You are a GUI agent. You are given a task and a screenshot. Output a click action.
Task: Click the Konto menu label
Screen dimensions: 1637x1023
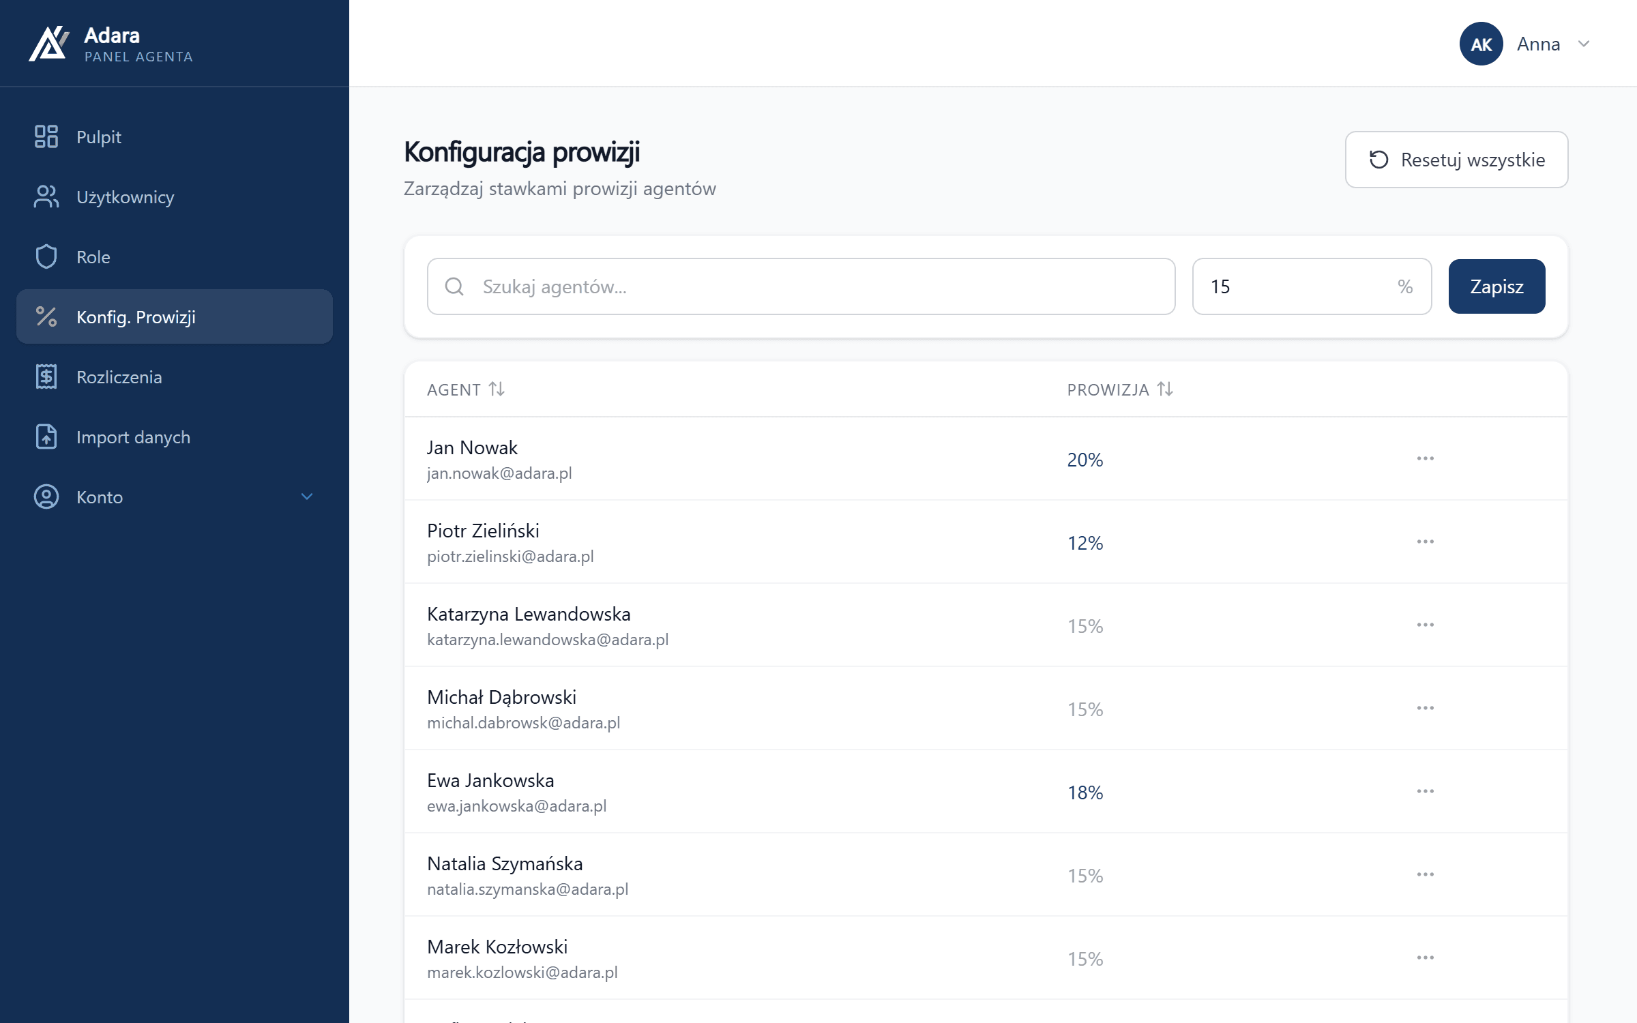[100, 497]
